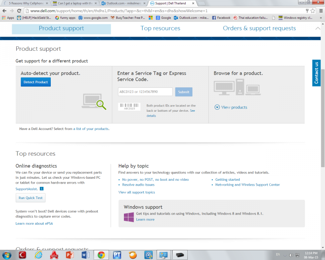
Task: Open 'Windows registry cl...' bookmark
Action: [x=295, y=18]
